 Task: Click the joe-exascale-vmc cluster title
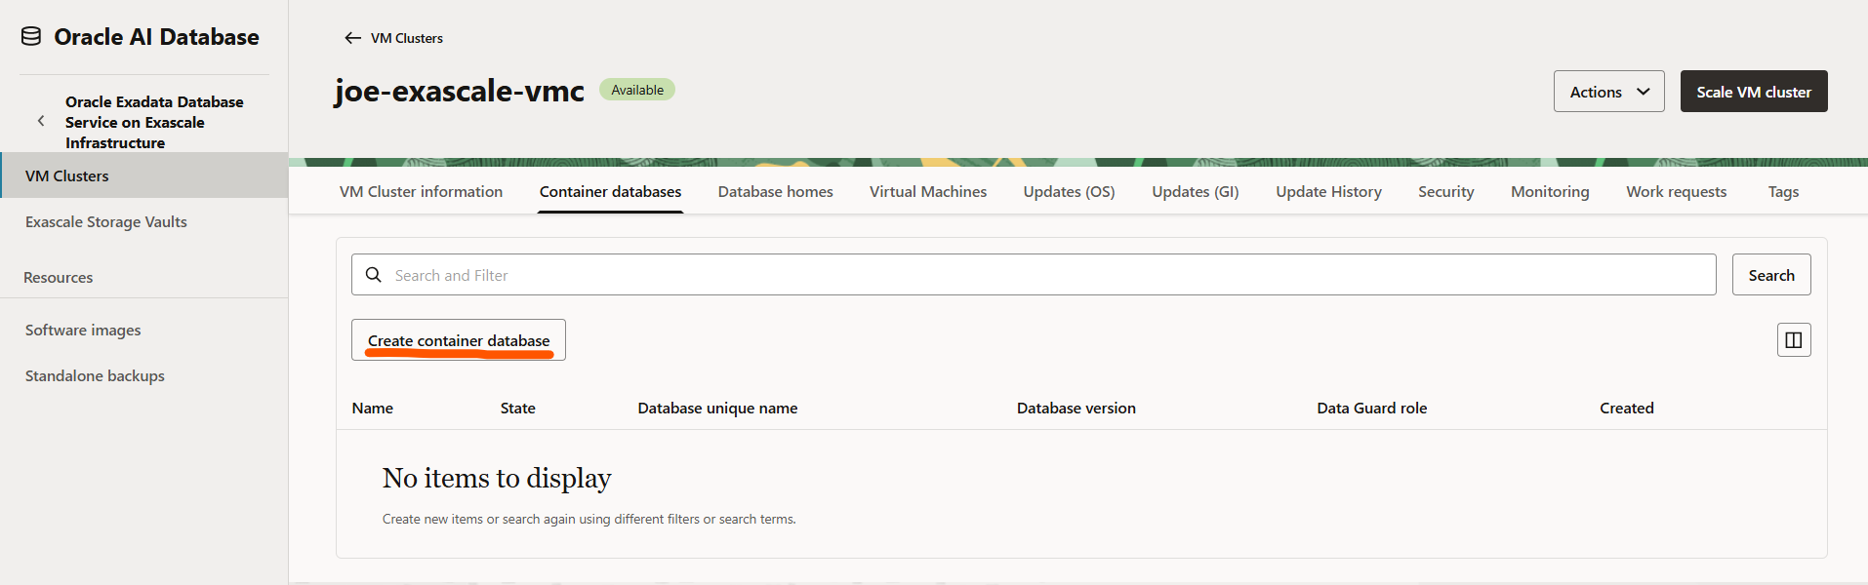[x=459, y=91]
